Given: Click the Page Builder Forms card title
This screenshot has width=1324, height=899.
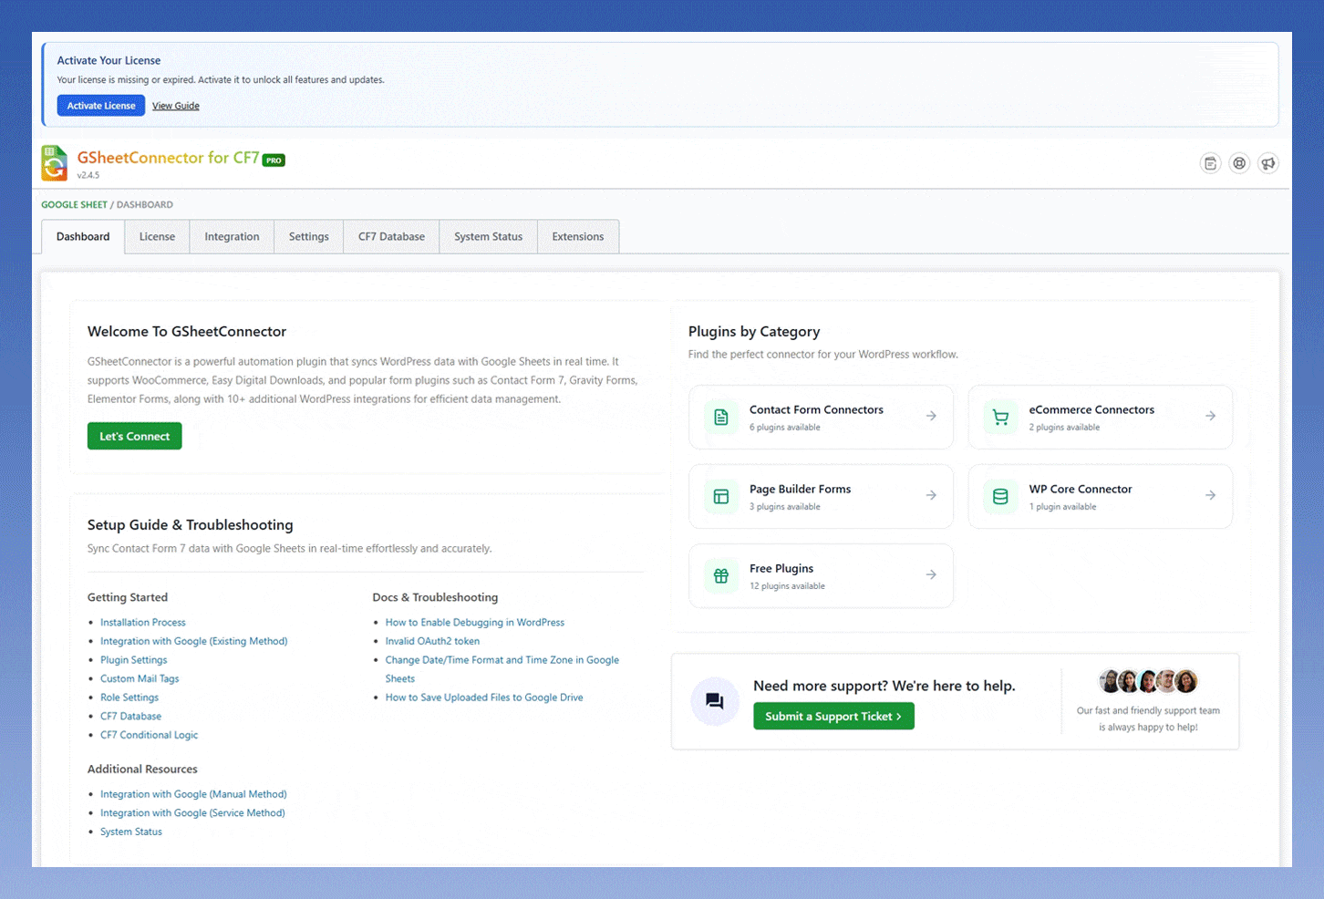Looking at the screenshot, I should coord(800,490).
